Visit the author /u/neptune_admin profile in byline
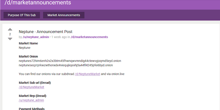The height and width of the screenshot is (110, 220). click(x=36, y=37)
